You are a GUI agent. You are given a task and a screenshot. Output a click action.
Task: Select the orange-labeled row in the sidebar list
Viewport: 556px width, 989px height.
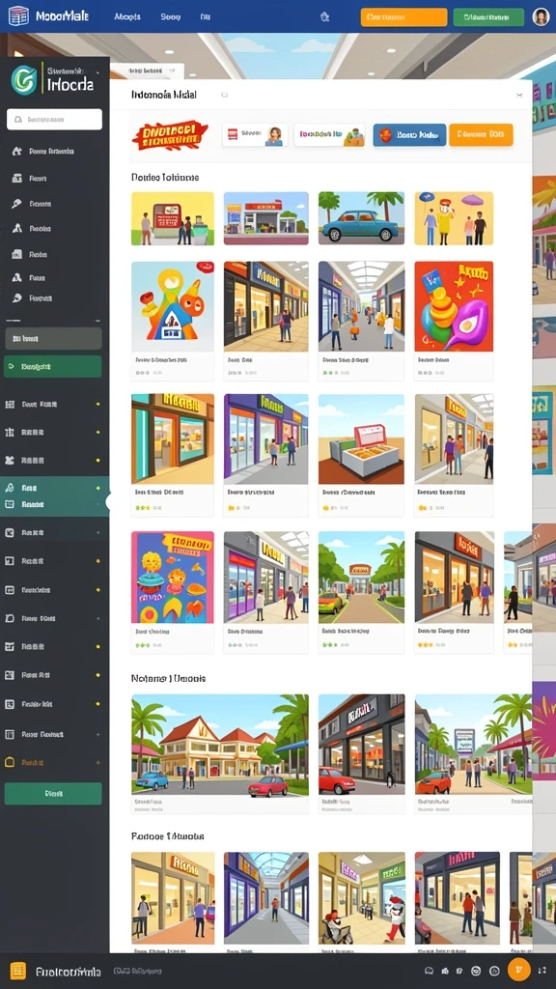(53, 762)
